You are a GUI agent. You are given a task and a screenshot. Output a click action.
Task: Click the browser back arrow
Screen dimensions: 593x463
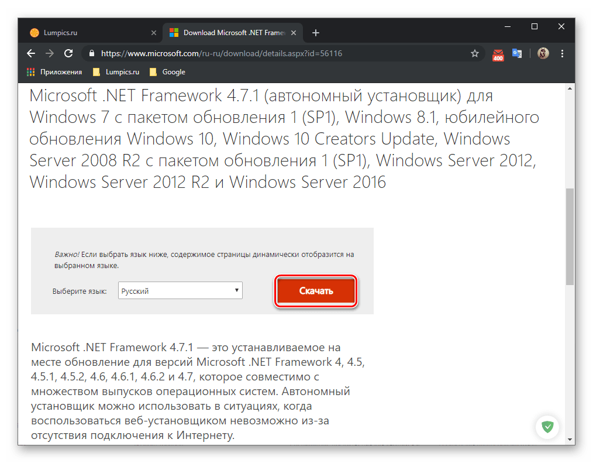click(32, 53)
